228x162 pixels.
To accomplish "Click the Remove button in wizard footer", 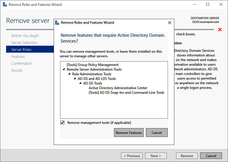I will point(187,156).
